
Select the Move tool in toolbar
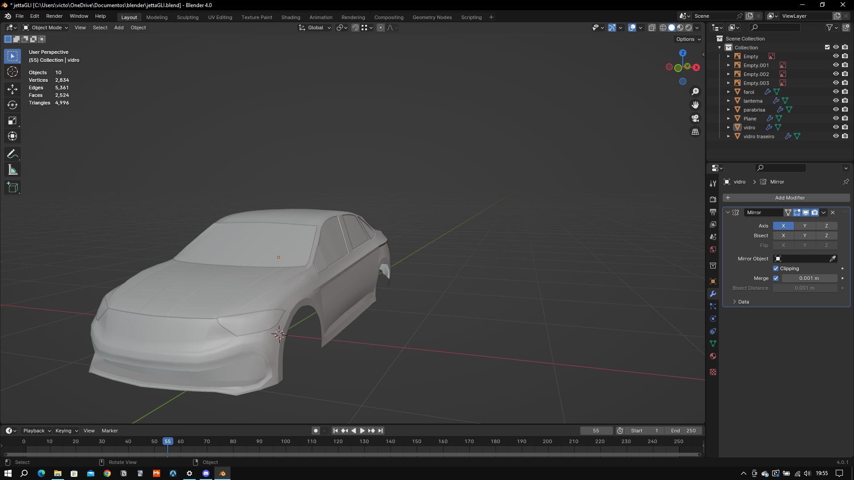click(12, 89)
